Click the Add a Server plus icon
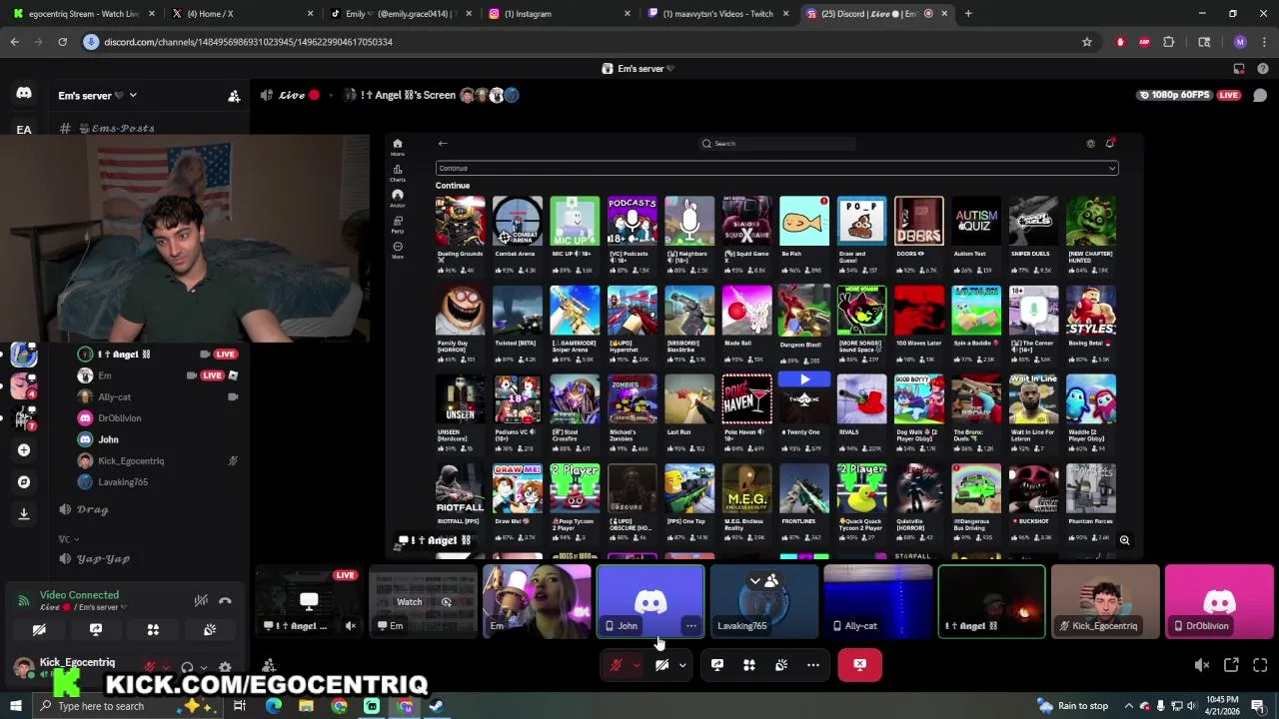The width and height of the screenshot is (1279, 719). (x=24, y=450)
